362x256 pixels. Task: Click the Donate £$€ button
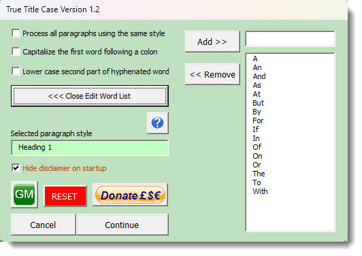130,195
